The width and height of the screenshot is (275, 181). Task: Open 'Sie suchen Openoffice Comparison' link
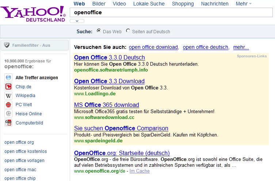(121, 128)
